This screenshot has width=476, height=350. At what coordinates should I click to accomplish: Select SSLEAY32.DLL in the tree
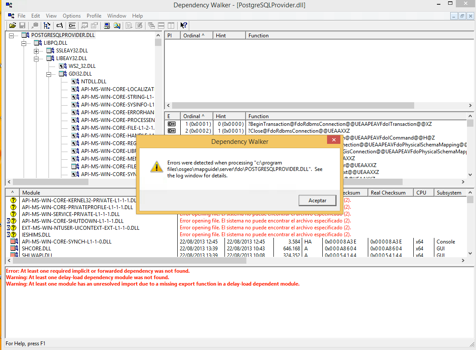(x=72, y=50)
